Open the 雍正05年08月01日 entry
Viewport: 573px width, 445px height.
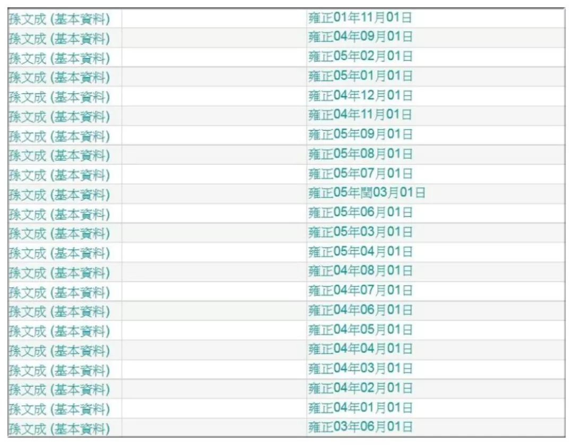pos(360,155)
